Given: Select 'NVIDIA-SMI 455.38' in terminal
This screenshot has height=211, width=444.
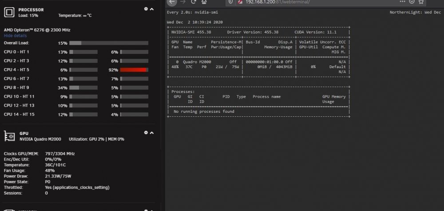Looking at the screenshot, I should coord(191,32).
